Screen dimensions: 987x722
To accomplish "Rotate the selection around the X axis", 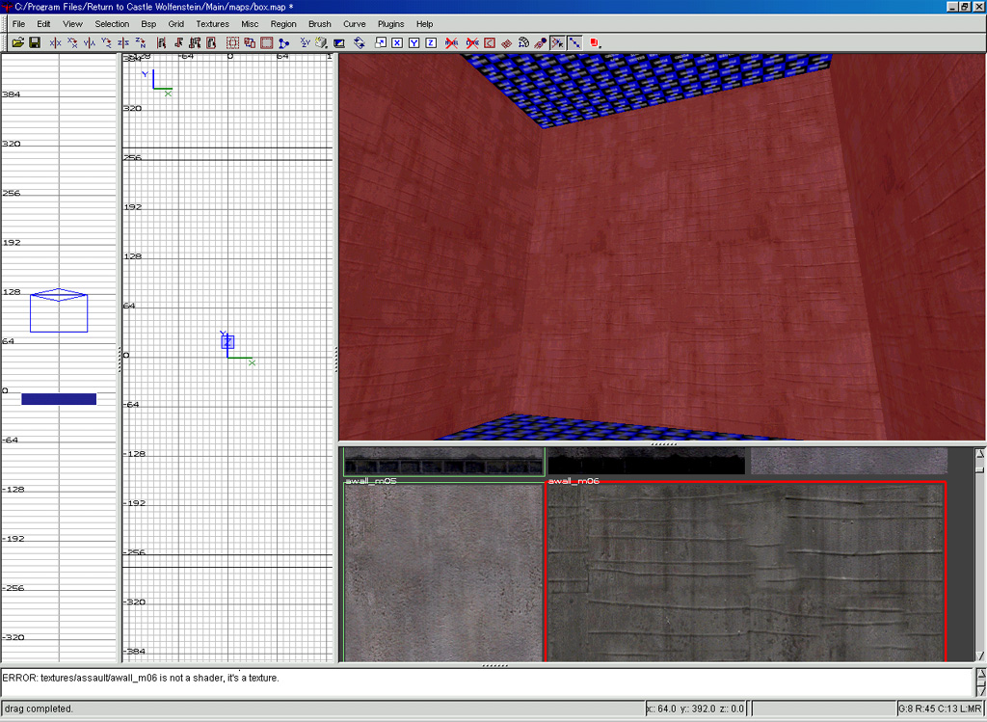I will click(x=72, y=42).
